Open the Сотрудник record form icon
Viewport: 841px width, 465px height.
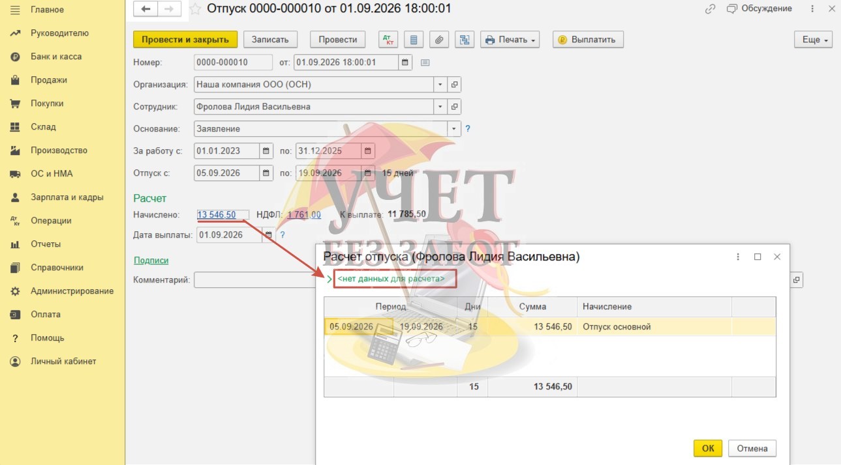(x=455, y=107)
